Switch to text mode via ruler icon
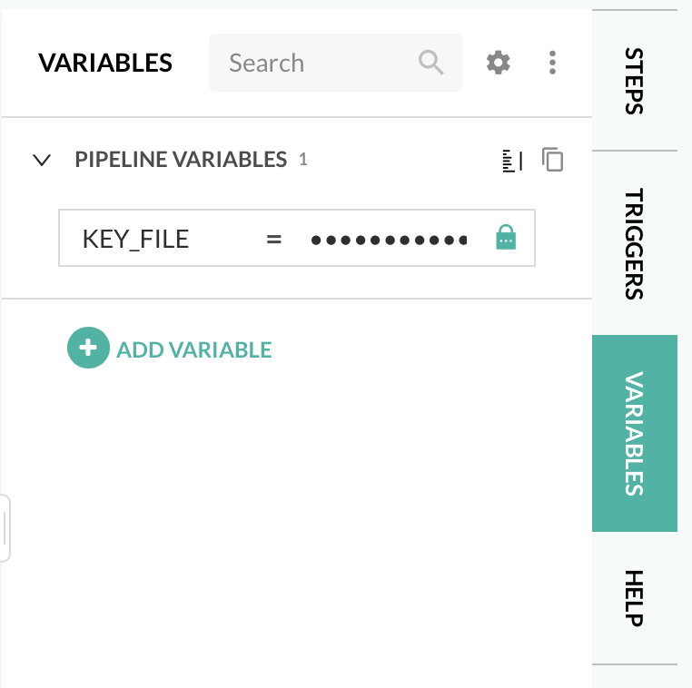Screen dimensions: 692x688 pyautogui.click(x=512, y=161)
